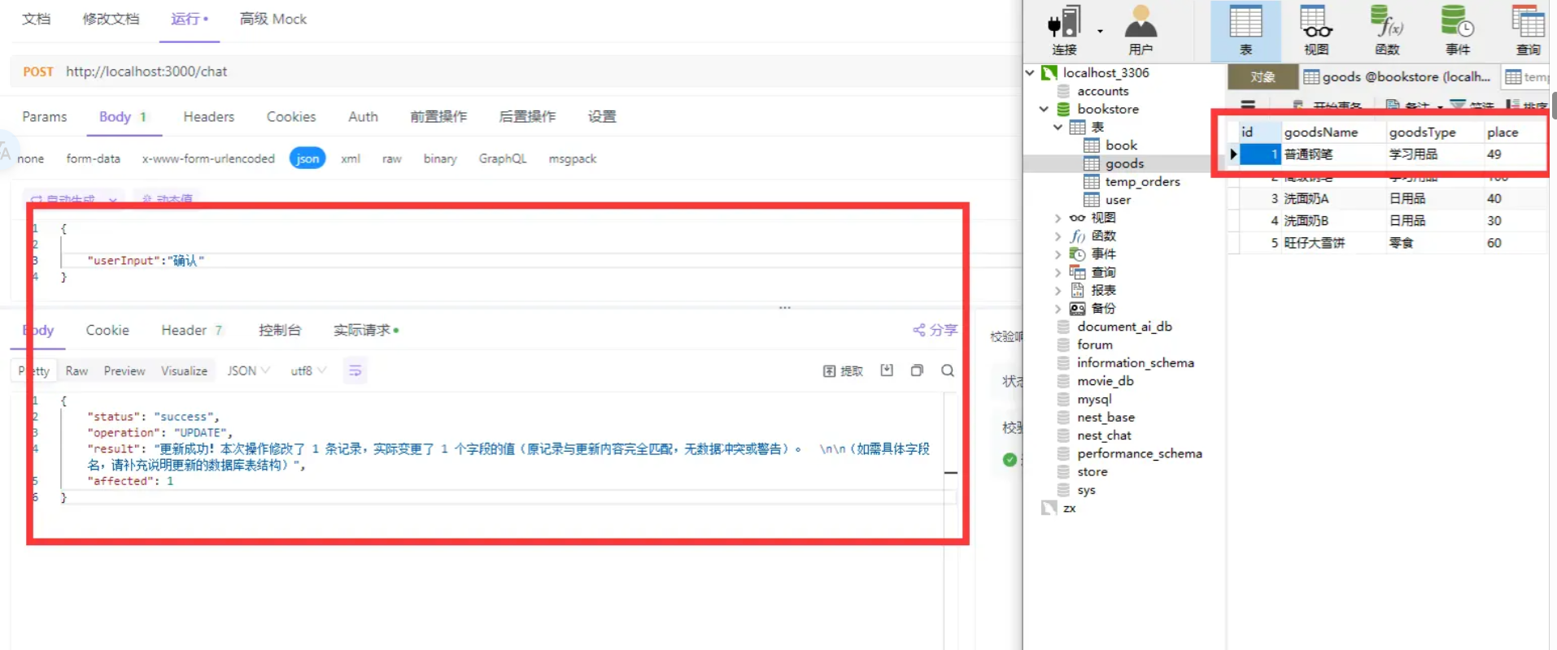Open the View (视图) toolbar icon
The height and width of the screenshot is (650, 1557).
(x=1315, y=30)
